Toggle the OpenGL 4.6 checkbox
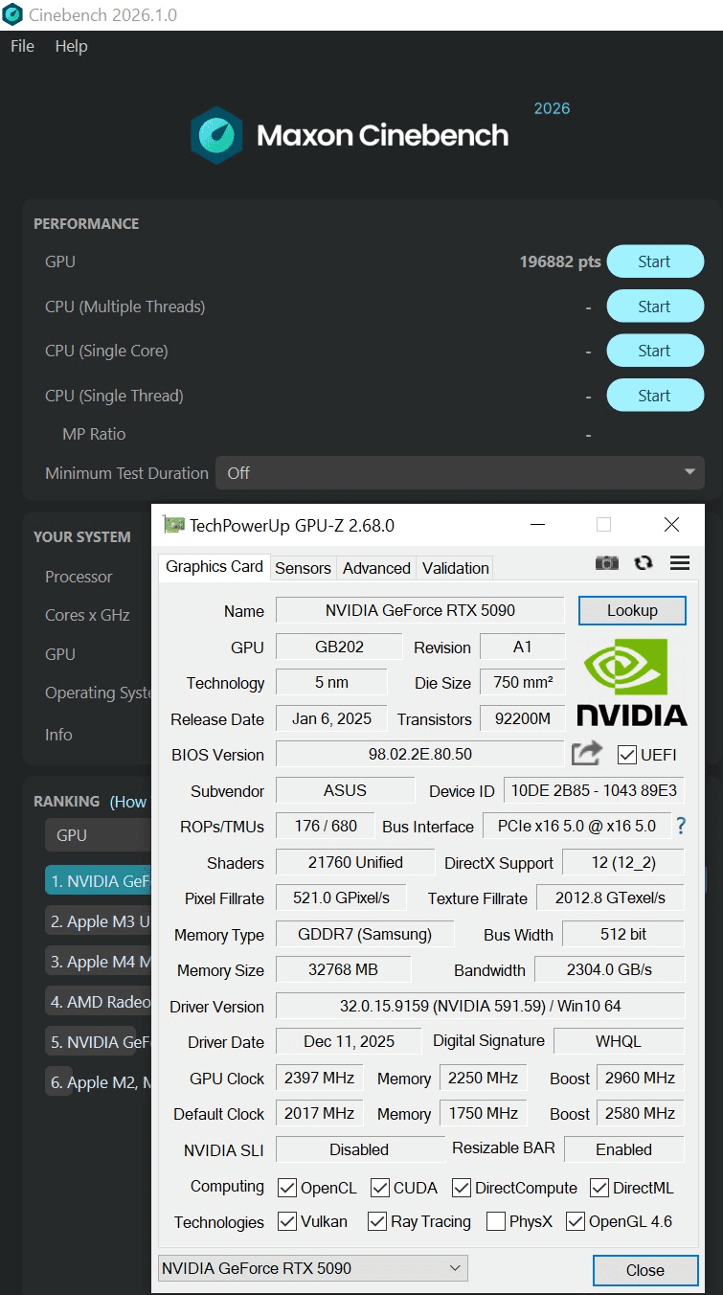 pyautogui.click(x=576, y=1221)
